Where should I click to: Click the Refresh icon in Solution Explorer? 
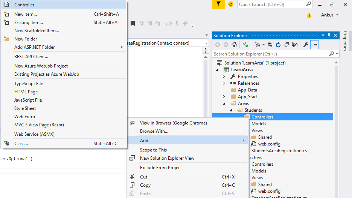click(x=278, y=45)
